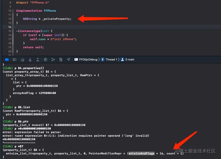The height and width of the screenshot is (159, 221).
Task: Click the Step Out debug icon
Action: coord(38,60)
